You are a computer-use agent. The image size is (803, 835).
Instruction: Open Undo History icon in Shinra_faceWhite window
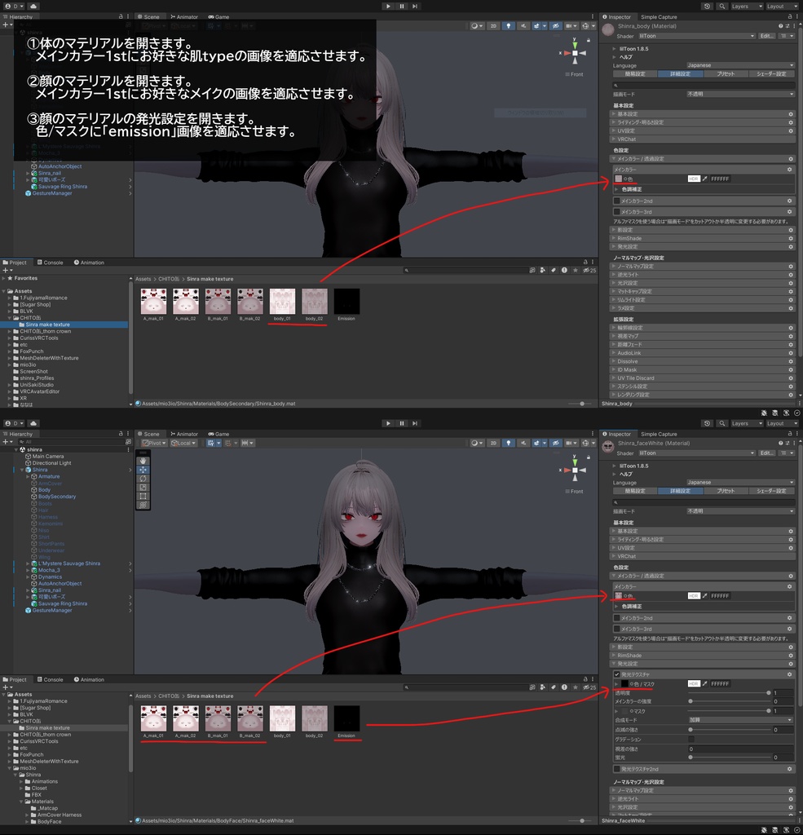[707, 423]
